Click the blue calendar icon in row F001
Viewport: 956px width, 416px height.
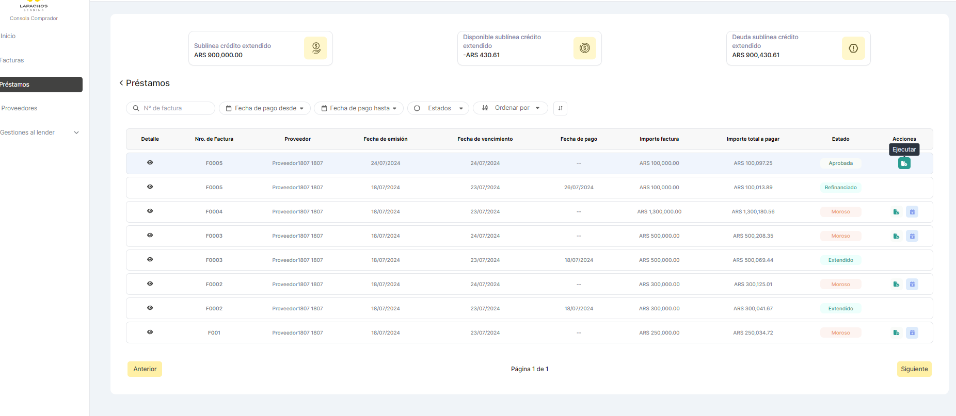(912, 333)
